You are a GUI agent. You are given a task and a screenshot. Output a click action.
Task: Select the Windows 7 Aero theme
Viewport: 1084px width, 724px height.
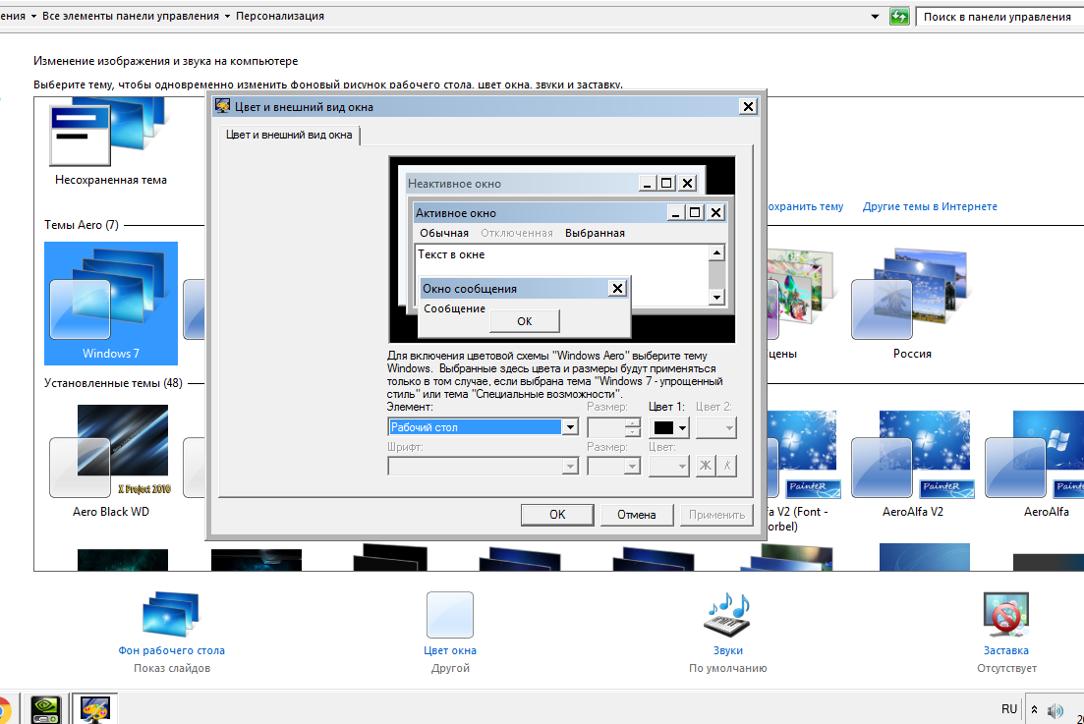[111, 303]
